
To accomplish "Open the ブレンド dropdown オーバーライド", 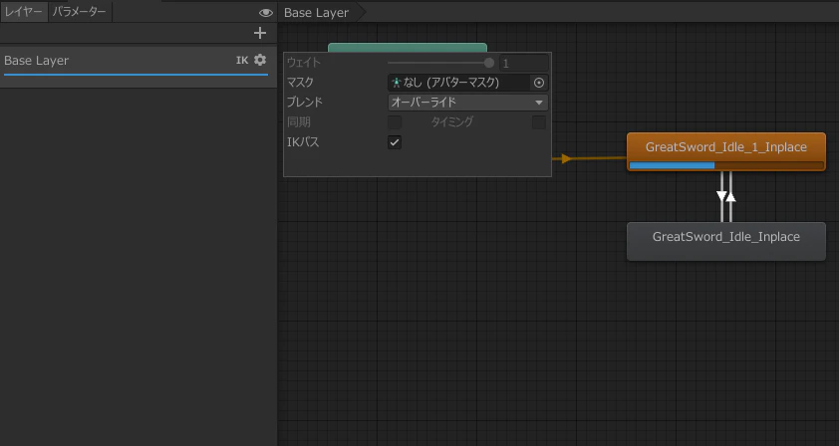I will pos(467,103).
